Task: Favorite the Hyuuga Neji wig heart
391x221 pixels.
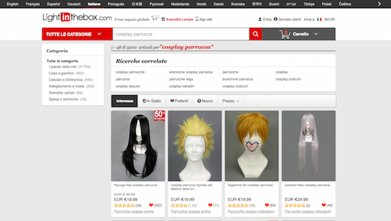Action: click(x=151, y=205)
